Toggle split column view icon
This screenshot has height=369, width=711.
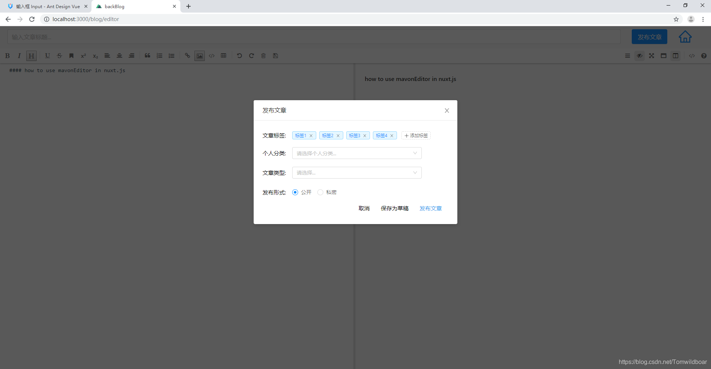click(676, 56)
